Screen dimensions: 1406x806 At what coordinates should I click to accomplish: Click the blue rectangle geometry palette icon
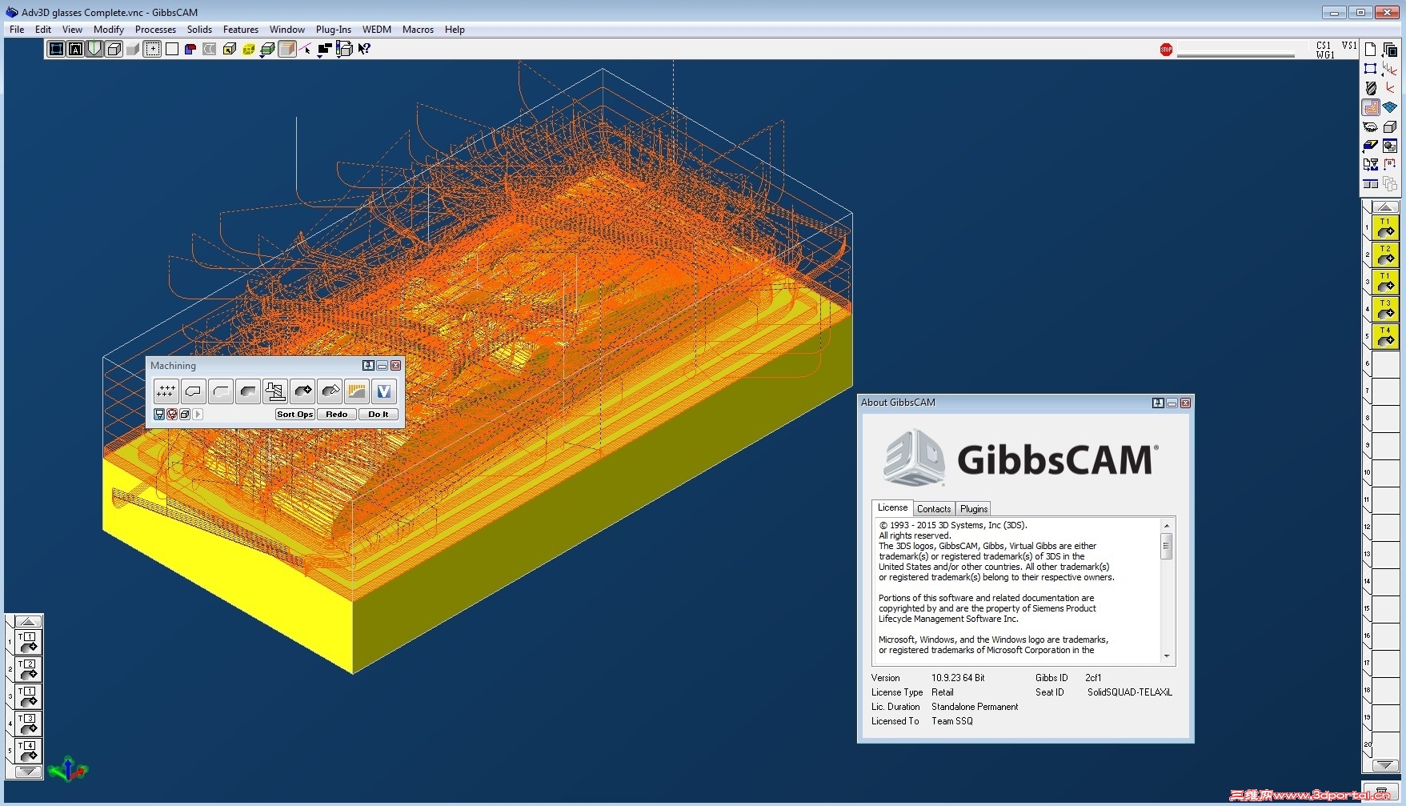(1371, 69)
